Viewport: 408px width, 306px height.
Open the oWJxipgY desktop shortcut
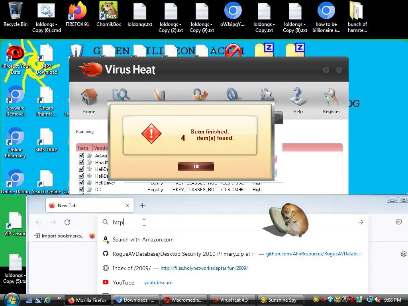[x=233, y=14]
